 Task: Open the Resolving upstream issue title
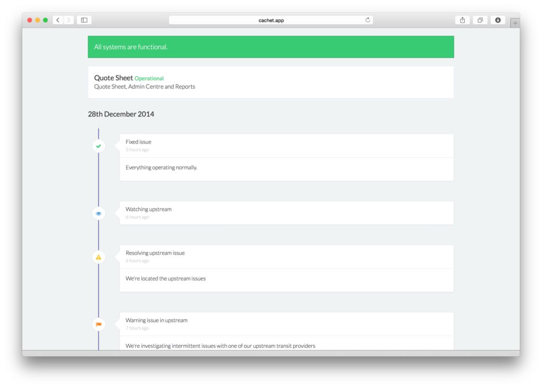pos(155,253)
